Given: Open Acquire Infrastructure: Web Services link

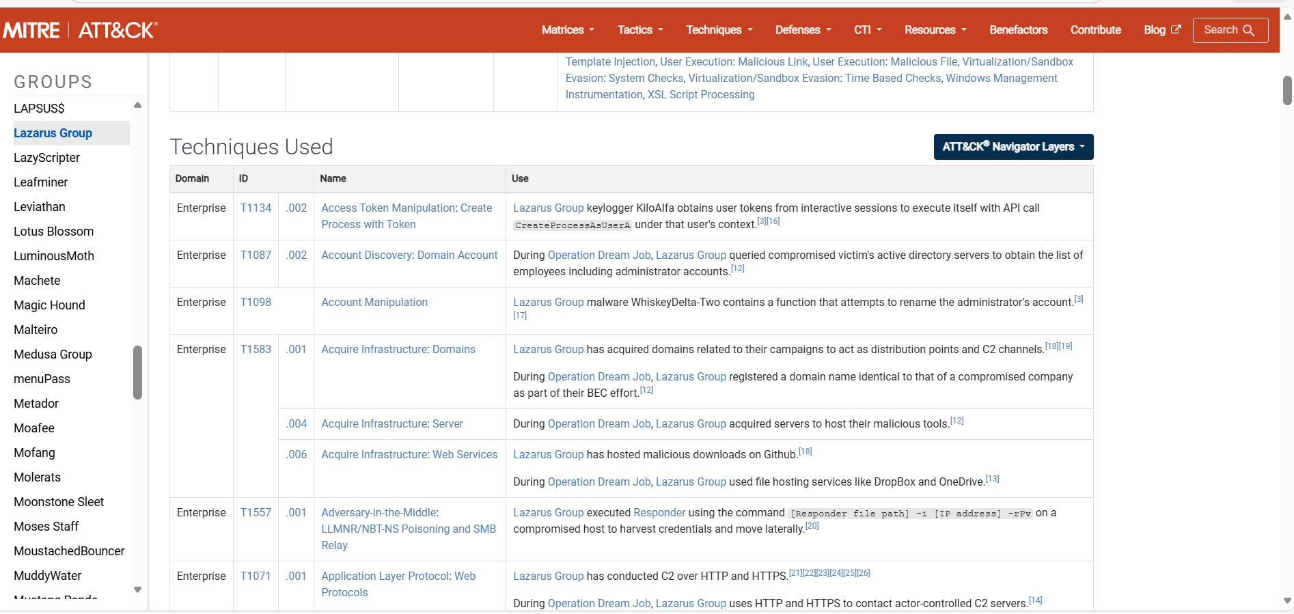Looking at the screenshot, I should click(409, 454).
